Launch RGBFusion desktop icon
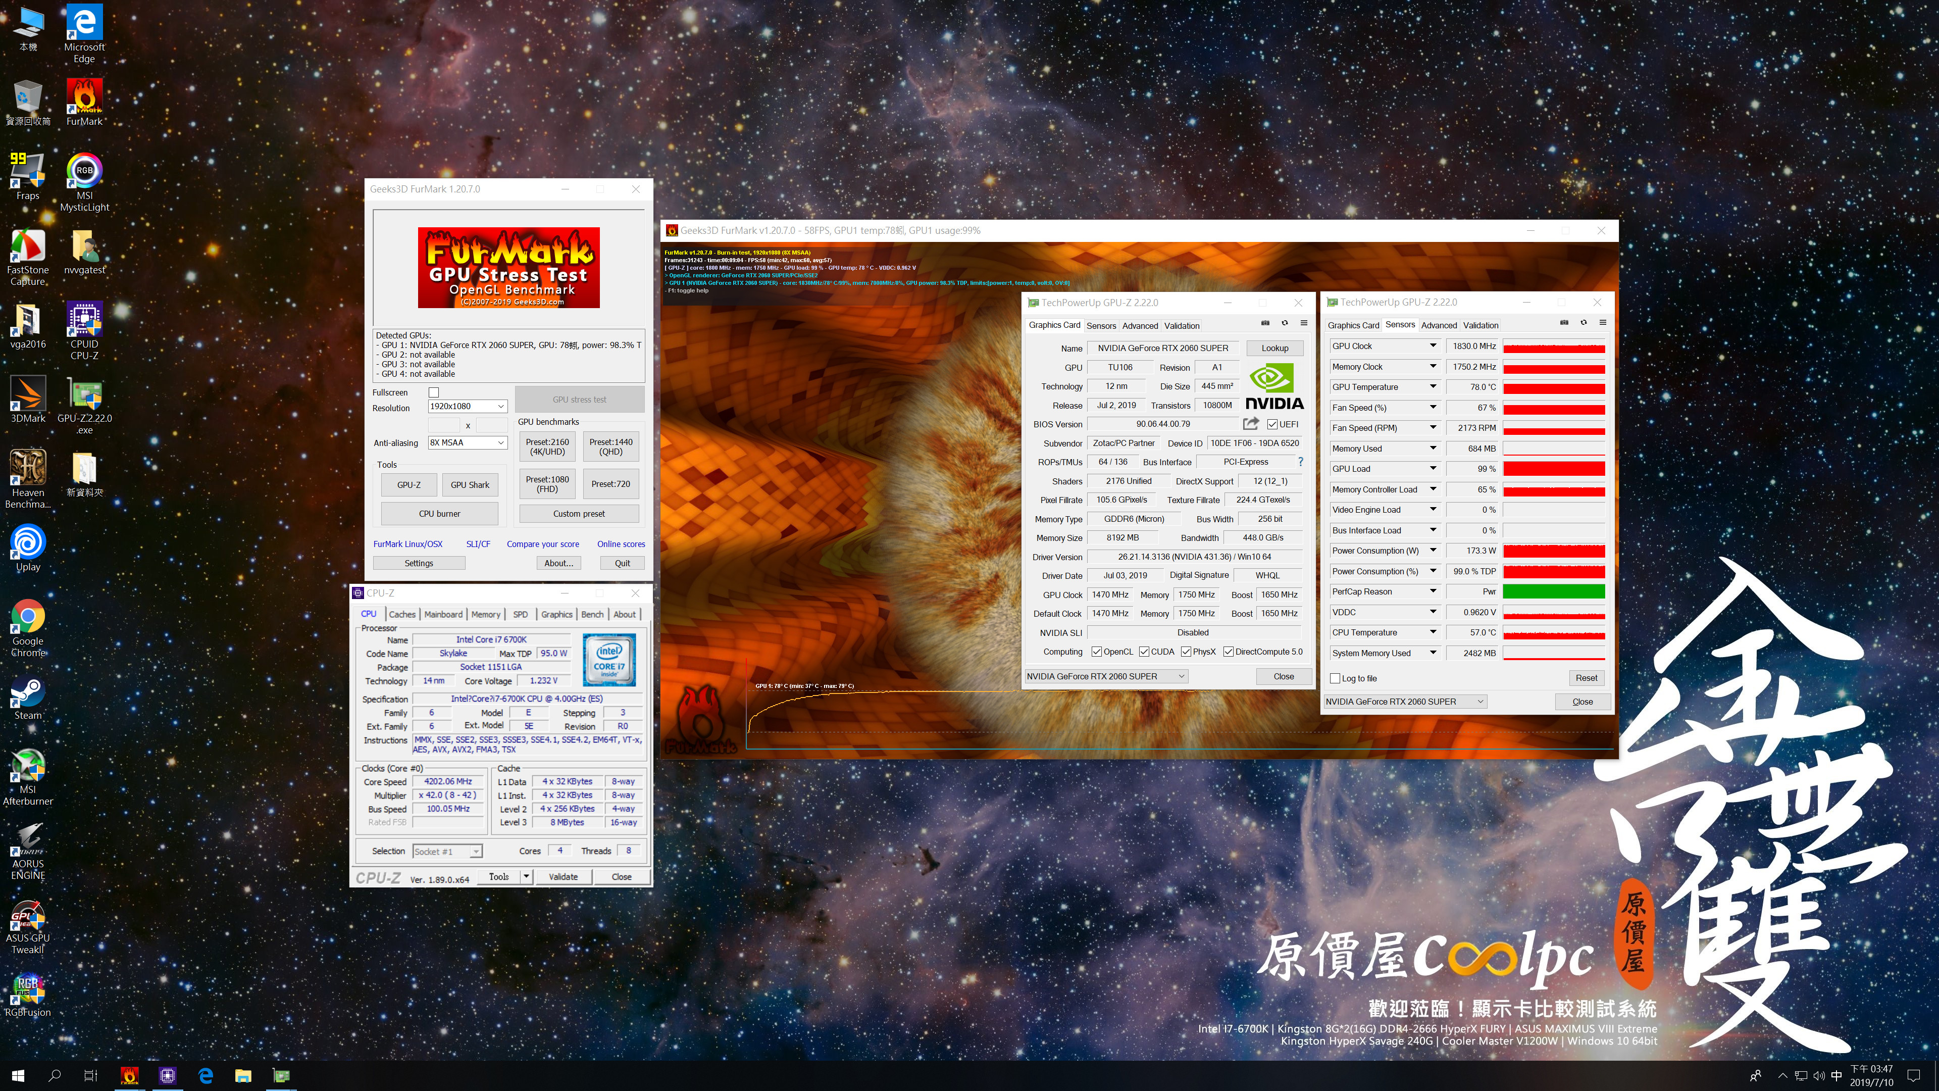This screenshot has height=1091, width=1939. [28, 994]
